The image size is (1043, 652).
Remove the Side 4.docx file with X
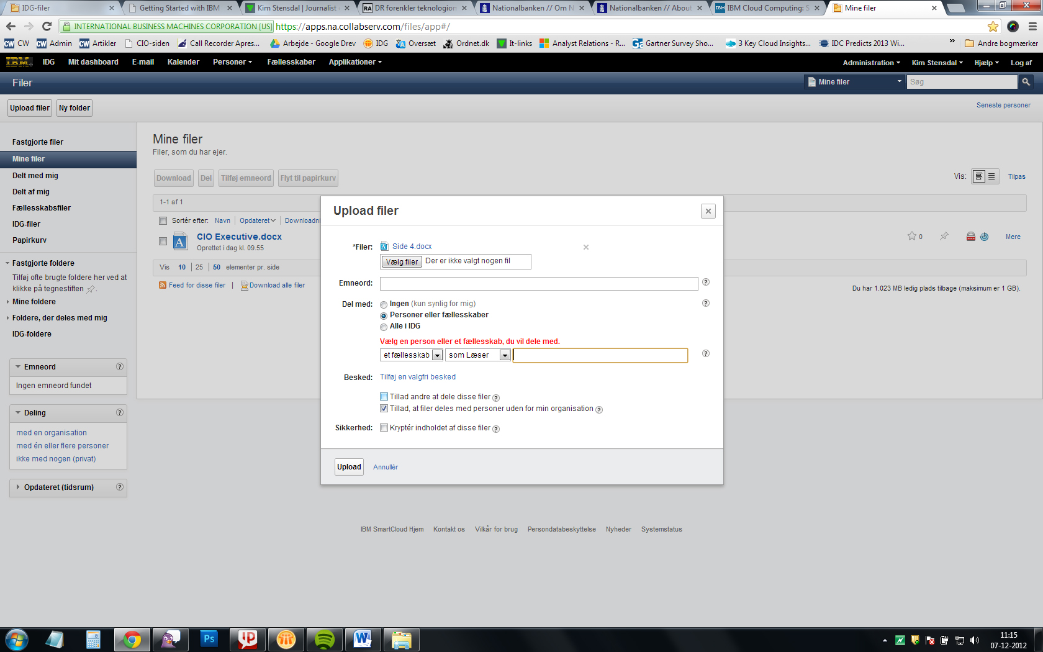(x=585, y=247)
